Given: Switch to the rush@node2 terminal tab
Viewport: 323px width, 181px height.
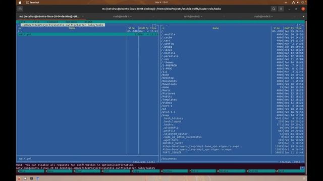Looking at the screenshot, I should [x=193, y=17].
